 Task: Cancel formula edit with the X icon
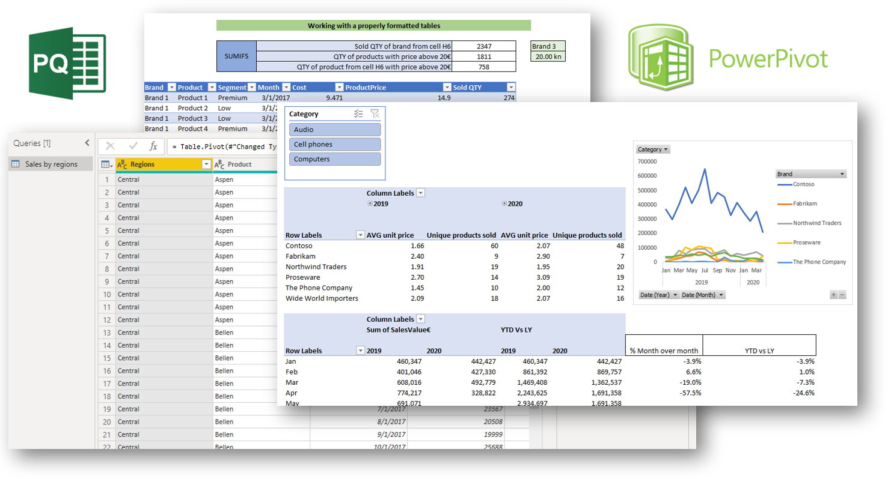[x=110, y=146]
